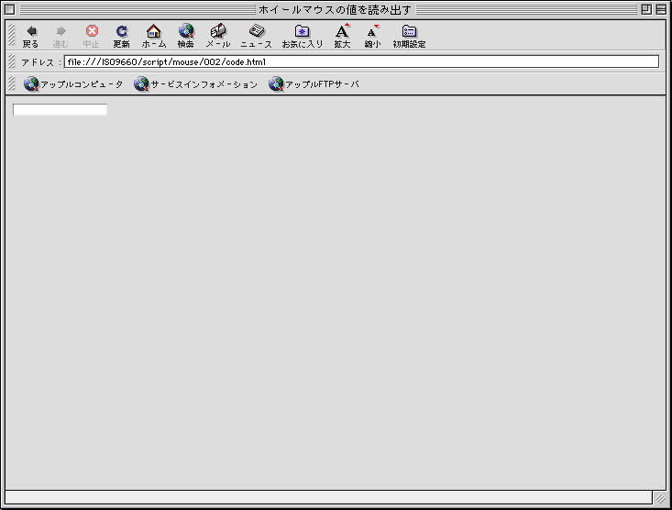Open サービスインフォメーション favorites link

(195, 84)
